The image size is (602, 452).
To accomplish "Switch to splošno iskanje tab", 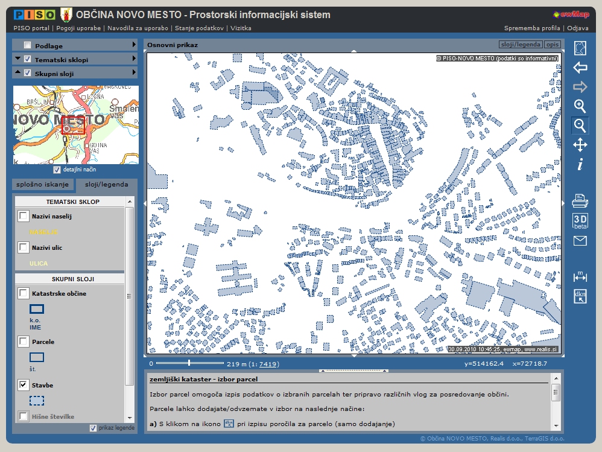I will coord(43,185).
